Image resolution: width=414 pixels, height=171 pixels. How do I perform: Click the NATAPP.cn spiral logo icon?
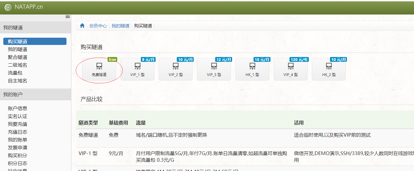pyautogui.click(x=8, y=7)
